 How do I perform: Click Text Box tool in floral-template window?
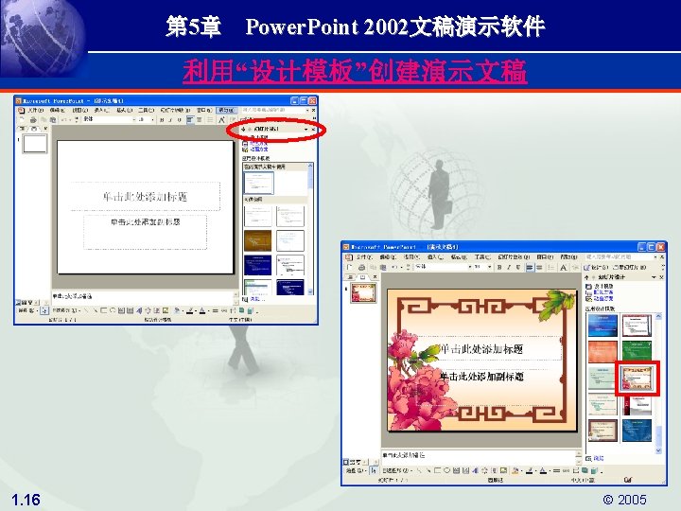pyautogui.click(x=456, y=470)
